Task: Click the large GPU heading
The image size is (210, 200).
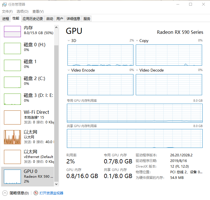Action: click(74, 31)
